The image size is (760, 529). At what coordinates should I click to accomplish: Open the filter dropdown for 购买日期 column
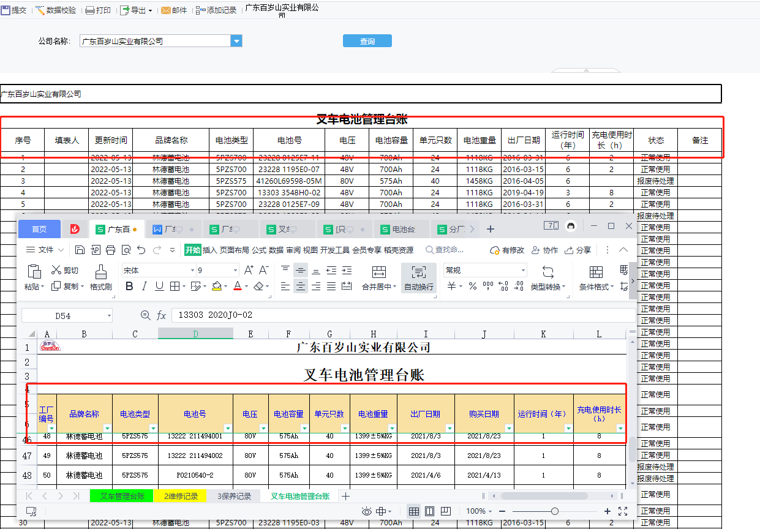click(x=510, y=428)
